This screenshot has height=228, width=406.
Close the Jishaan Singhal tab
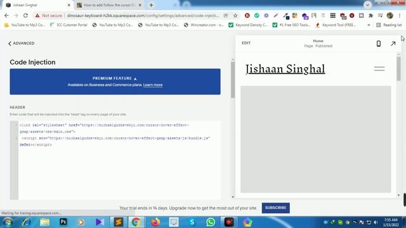[69, 5]
